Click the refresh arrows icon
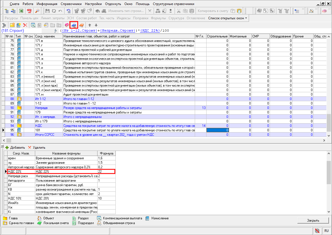 54,11
